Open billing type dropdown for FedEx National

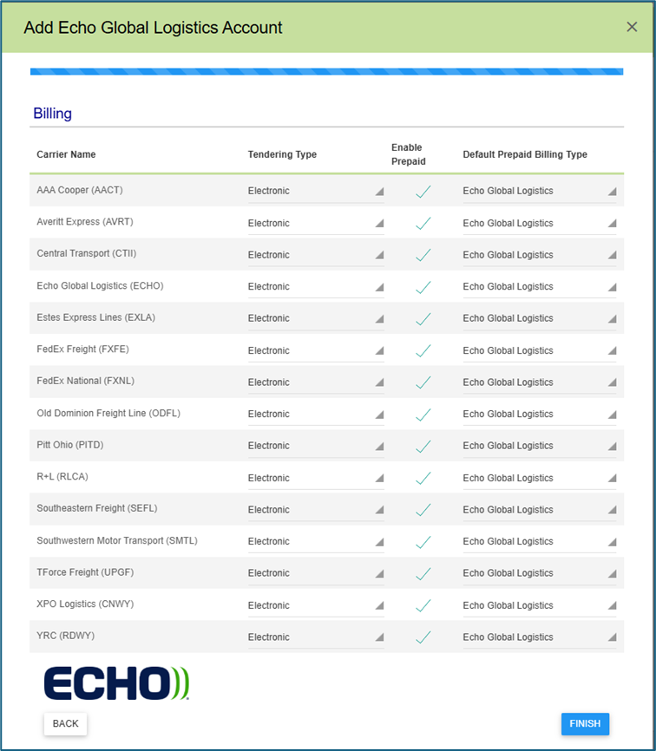tap(539, 382)
